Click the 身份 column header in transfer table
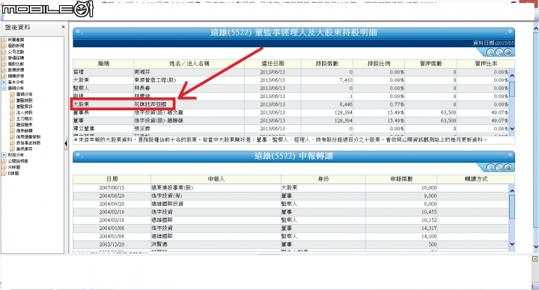Screen dimensions: 539x290 (x=323, y=179)
